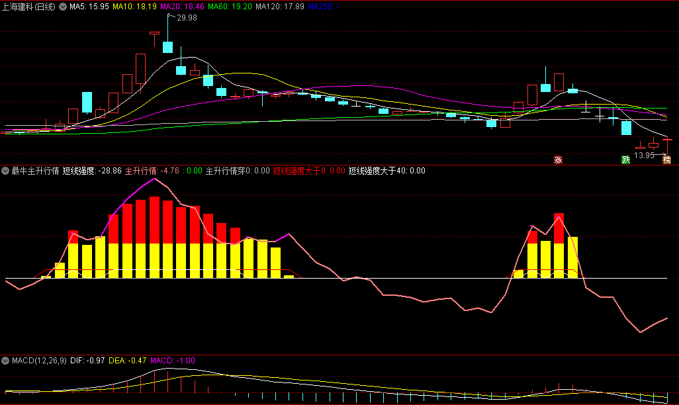This screenshot has width=679, height=405.
Task: Click the red 短线强度大于0: 0.00 label
Action: click(309, 171)
